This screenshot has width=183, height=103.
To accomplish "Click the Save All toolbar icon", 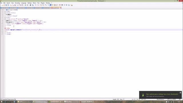I will [x=8, y=5].
